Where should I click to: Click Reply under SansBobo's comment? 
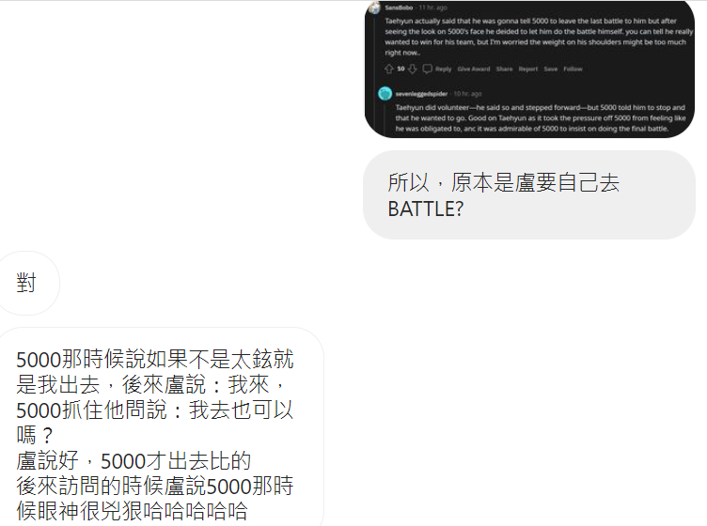click(443, 69)
